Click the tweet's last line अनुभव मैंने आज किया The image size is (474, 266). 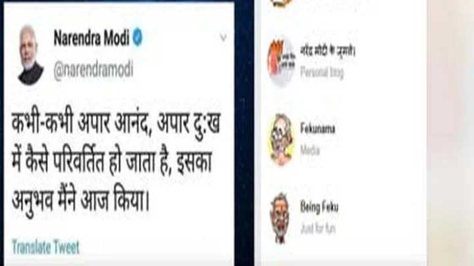pyautogui.click(x=80, y=201)
